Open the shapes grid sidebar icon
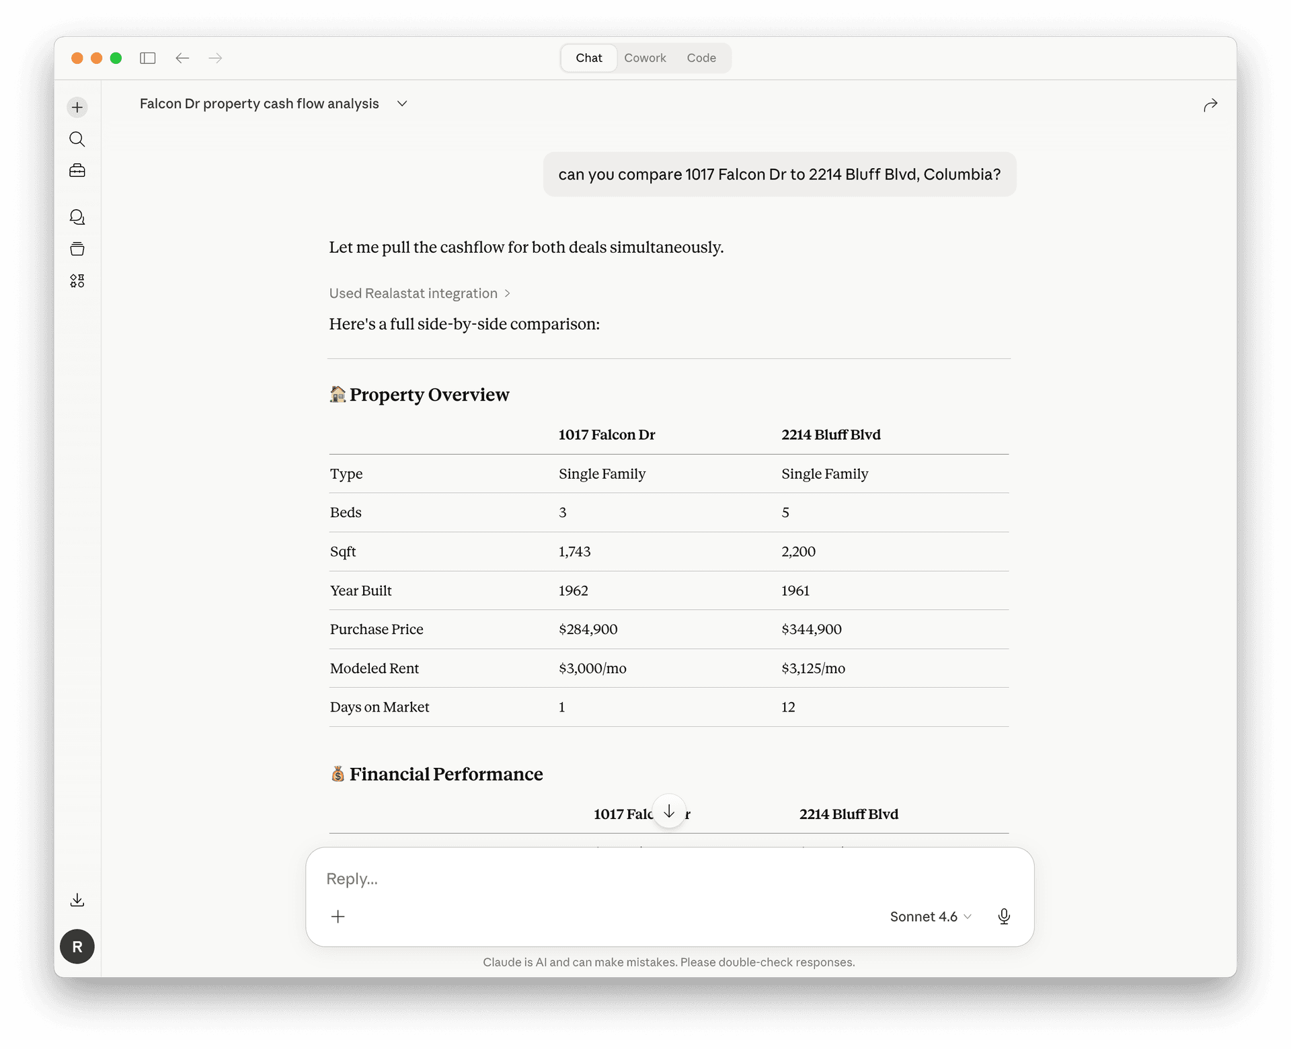1291x1049 pixels. tap(77, 280)
